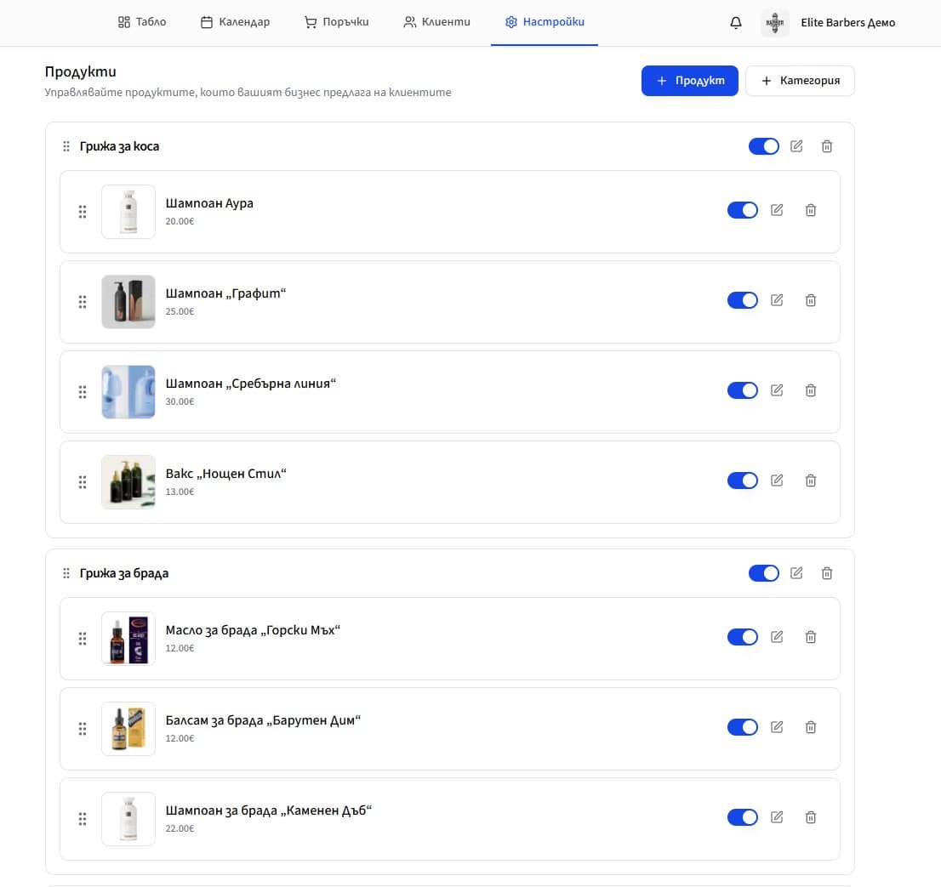This screenshot has width=941, height=887.
Task: Edit the product Шампоан Аура
Action: tap(776, 210)
